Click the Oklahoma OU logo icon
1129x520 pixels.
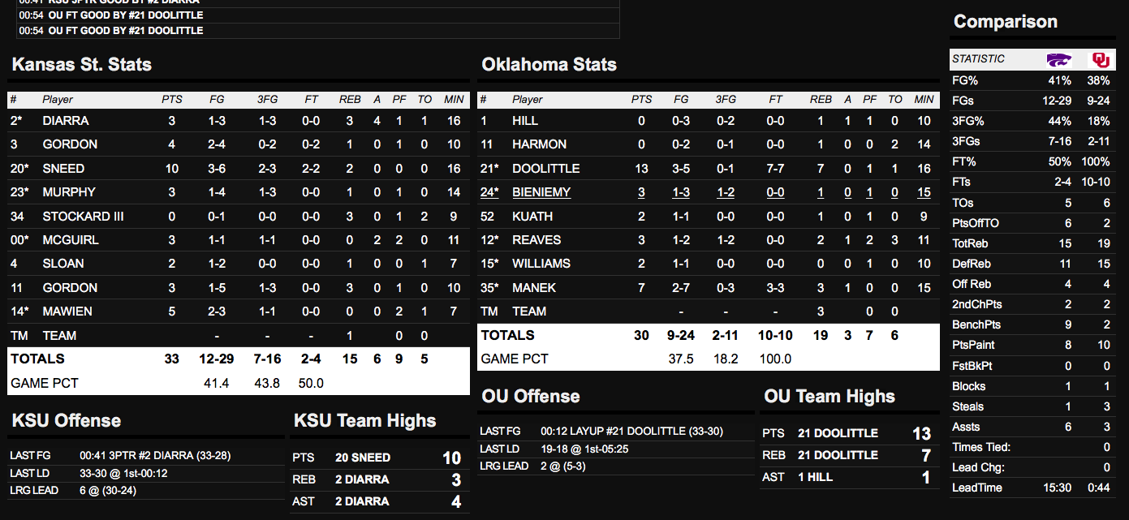tap(1101, 59)
